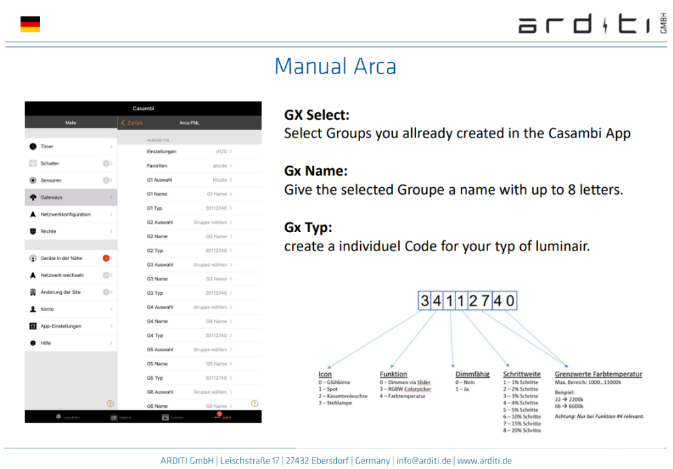
Task: Select the Sensoren label in the sidebar
Action: [51, 180]
